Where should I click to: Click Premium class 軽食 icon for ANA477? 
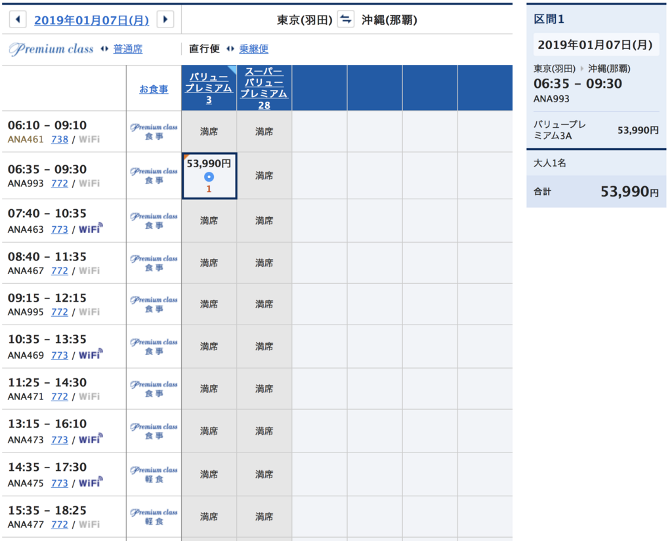tap(154, 517)
